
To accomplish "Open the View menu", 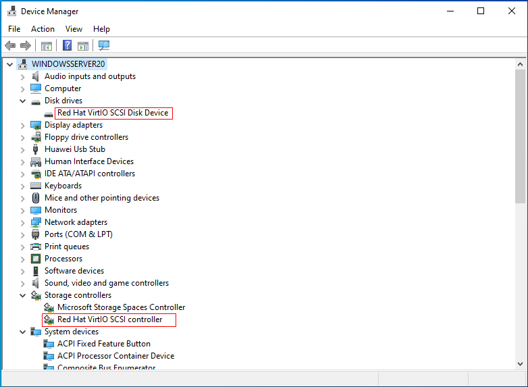I will 74,29.
